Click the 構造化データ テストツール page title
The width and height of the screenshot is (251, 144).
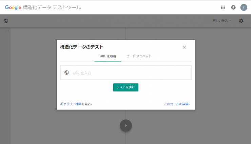52,7
